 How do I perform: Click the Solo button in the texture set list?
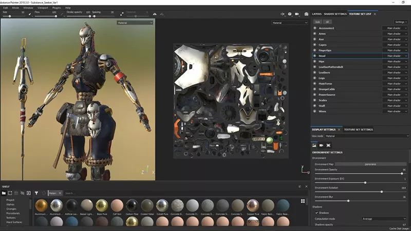coord(317,22)
